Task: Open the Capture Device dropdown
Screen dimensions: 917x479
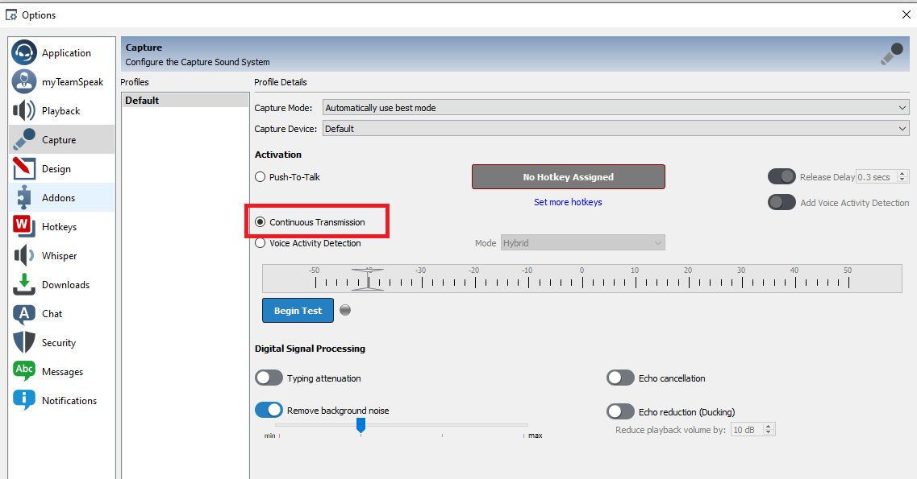Action: (615, 129)
